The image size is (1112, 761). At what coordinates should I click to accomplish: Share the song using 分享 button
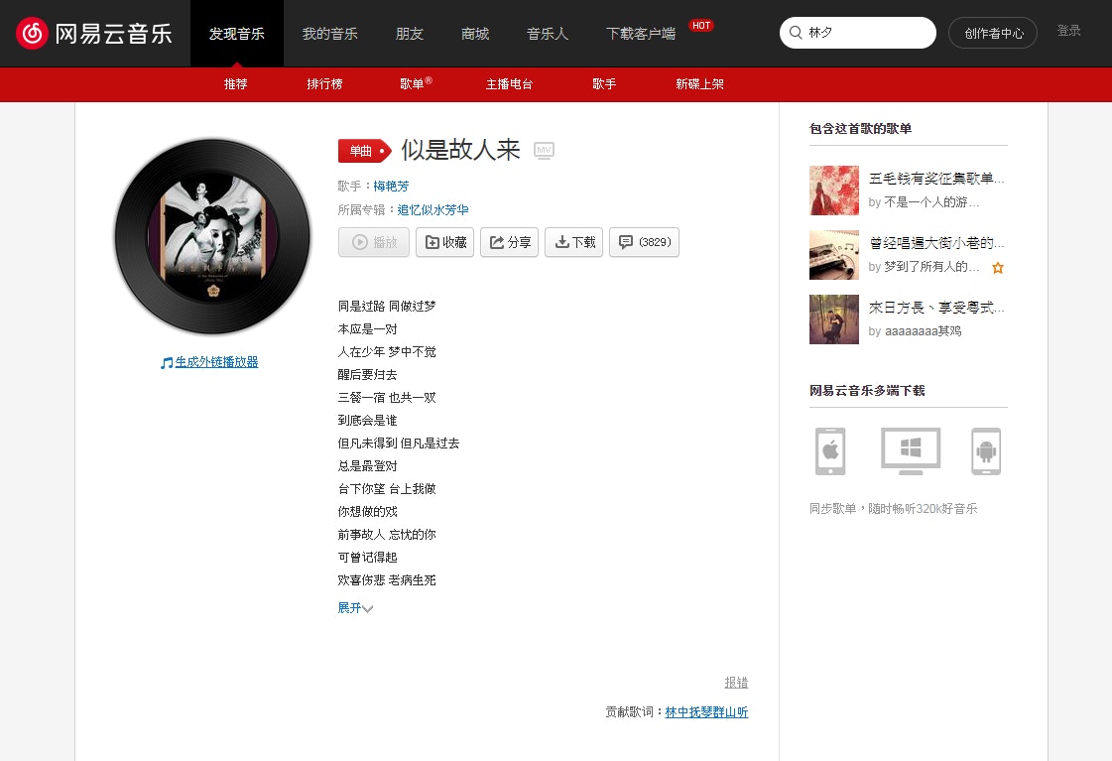pos(509,242)
